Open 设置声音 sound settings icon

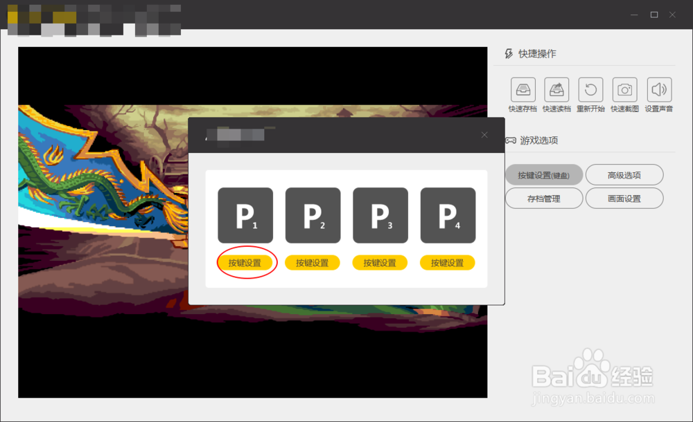(x=659, y=90)
